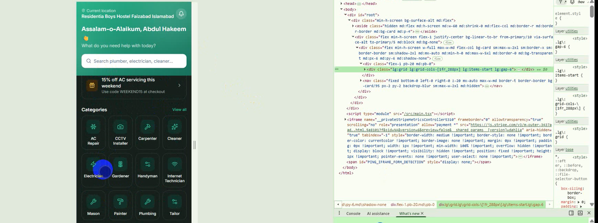Click the Styles filter funnel icon

[561, 2]
